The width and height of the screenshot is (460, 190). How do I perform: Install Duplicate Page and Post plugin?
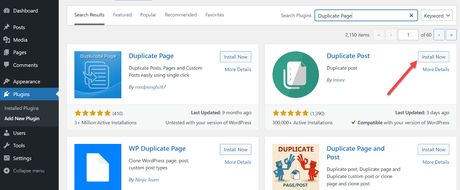click(434, 149)
